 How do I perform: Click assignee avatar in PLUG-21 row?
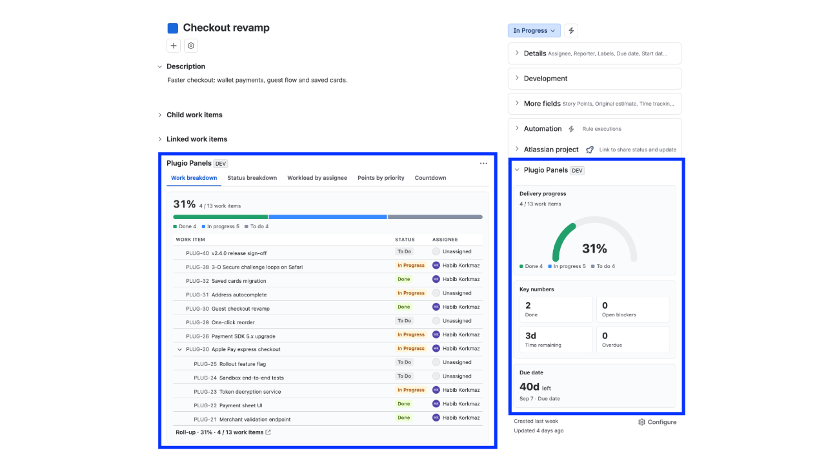[x=436, y=418]
